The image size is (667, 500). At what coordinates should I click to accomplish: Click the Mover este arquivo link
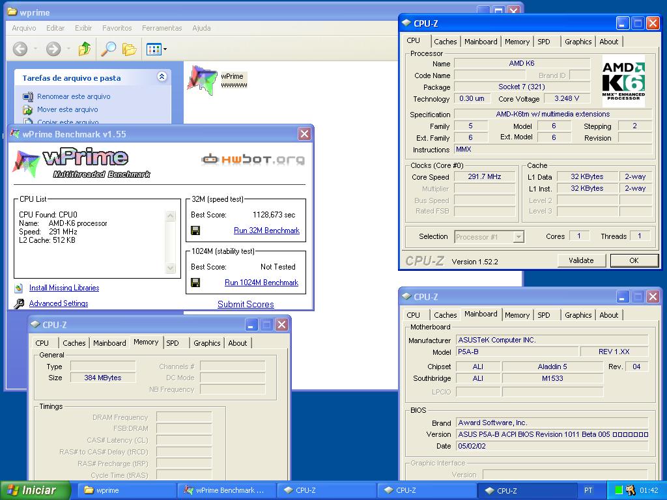67,109
